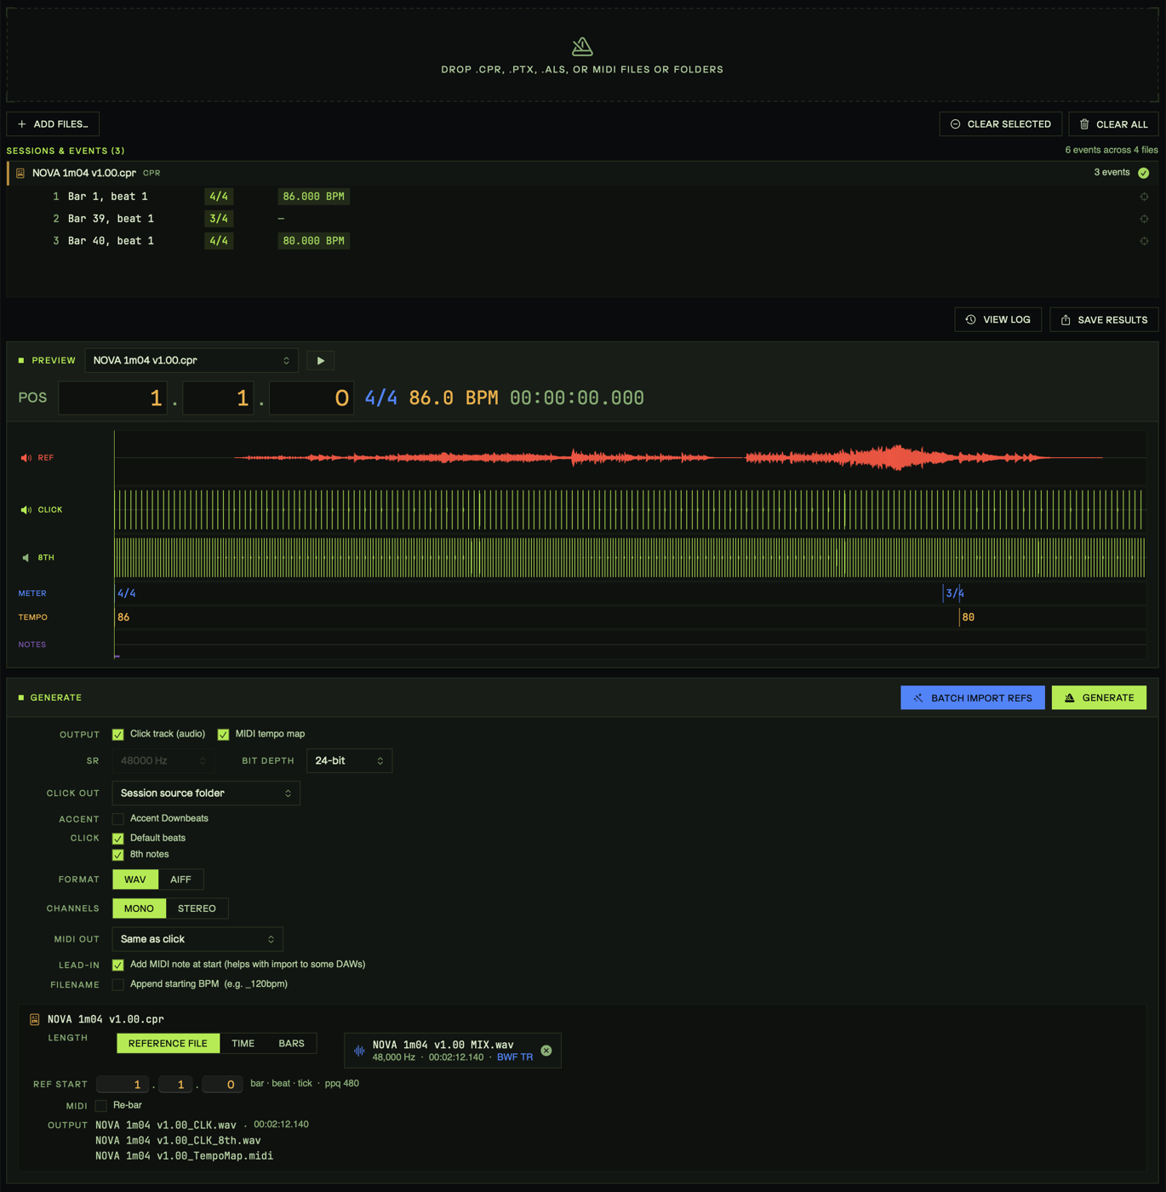Enable Accent Downbeats checkbox
1166x1192 pixels.
point(117,819)
